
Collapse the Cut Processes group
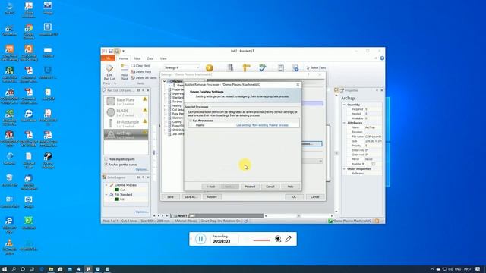191,121
